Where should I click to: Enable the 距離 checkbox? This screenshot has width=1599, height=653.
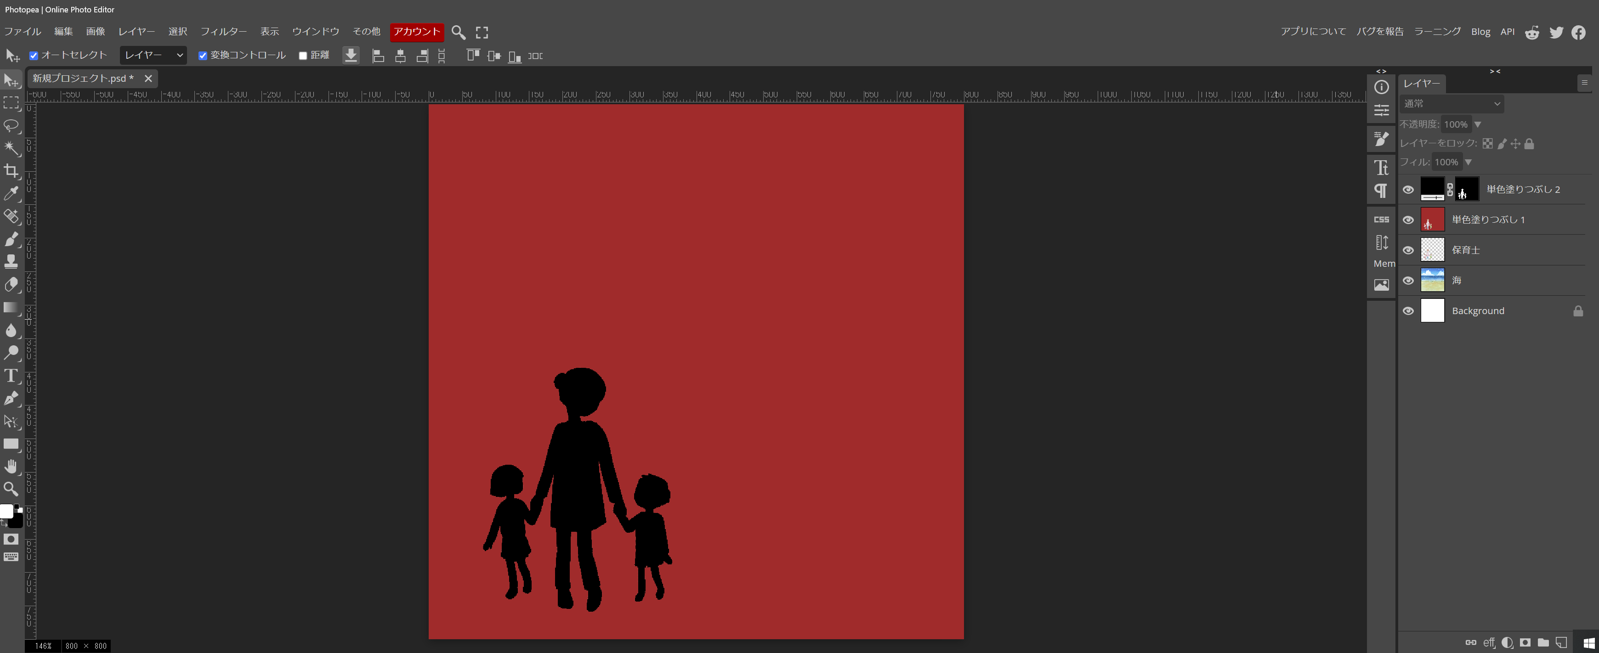point(303,56)
